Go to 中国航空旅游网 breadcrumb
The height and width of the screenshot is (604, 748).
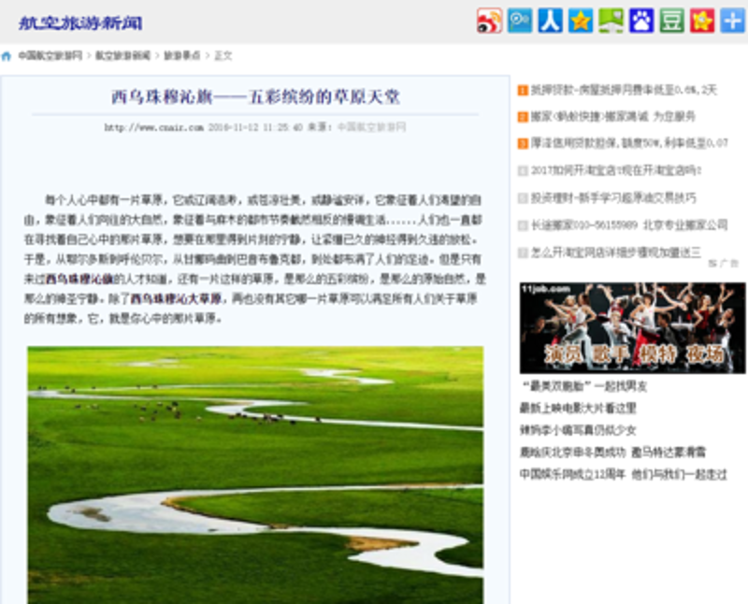click(50, 56)
